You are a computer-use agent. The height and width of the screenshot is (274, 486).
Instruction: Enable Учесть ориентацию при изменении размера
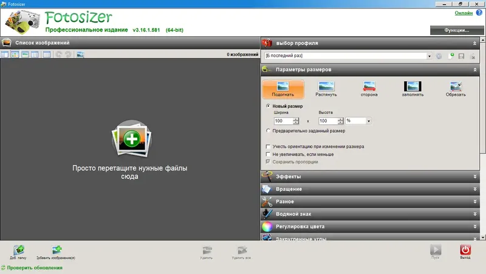[269, 146]
